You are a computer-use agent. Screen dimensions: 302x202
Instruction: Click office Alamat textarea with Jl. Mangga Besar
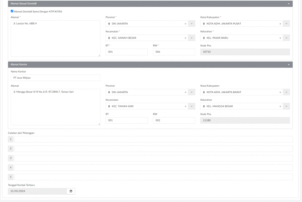pos(55,107)
